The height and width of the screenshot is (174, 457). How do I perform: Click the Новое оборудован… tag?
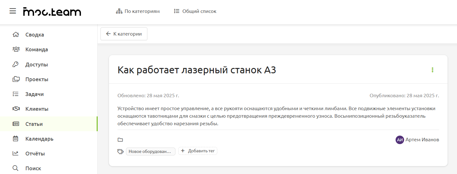click(x=151, y=151)
